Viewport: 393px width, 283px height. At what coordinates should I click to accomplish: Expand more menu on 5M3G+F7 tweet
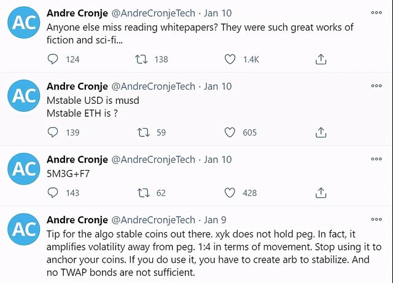click(376, 159)
